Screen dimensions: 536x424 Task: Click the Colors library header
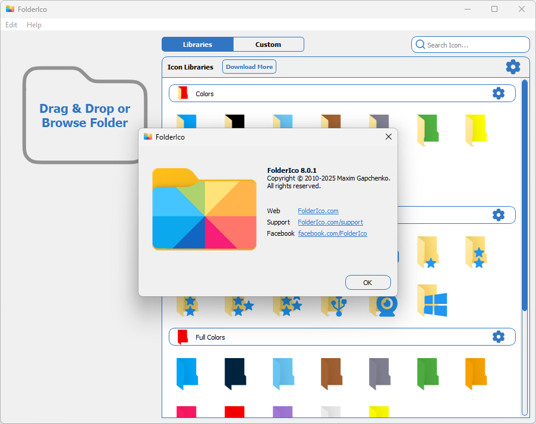coord(342,93)
